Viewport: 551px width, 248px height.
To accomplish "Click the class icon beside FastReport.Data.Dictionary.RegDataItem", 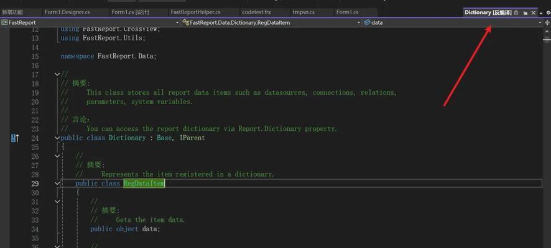I will (185, 22).
